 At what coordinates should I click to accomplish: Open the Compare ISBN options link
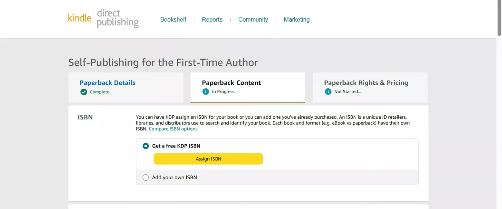coord(173,129)
